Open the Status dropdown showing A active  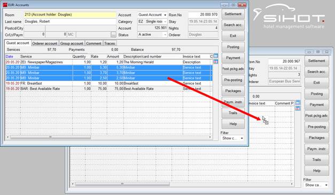[x=165, y=35]
